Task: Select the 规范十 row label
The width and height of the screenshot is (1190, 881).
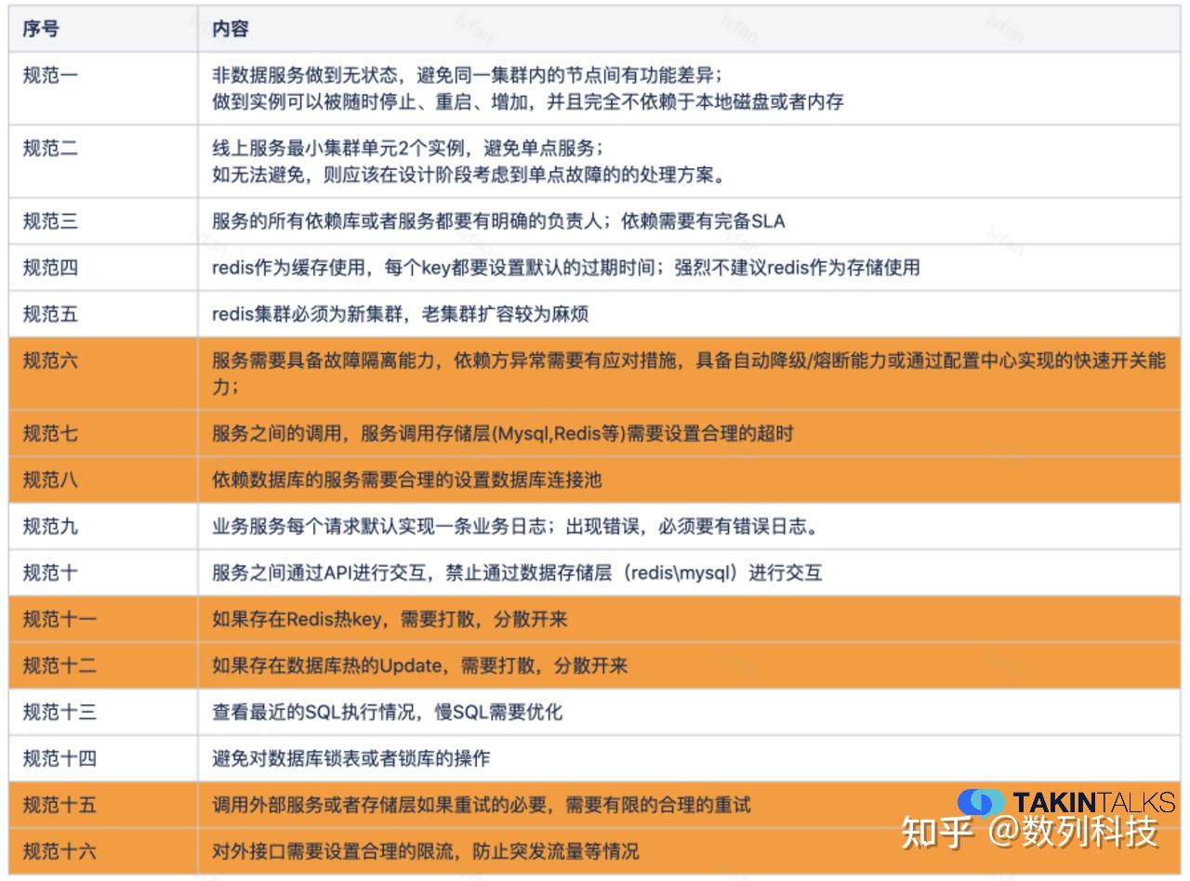Action: [50, 573]
